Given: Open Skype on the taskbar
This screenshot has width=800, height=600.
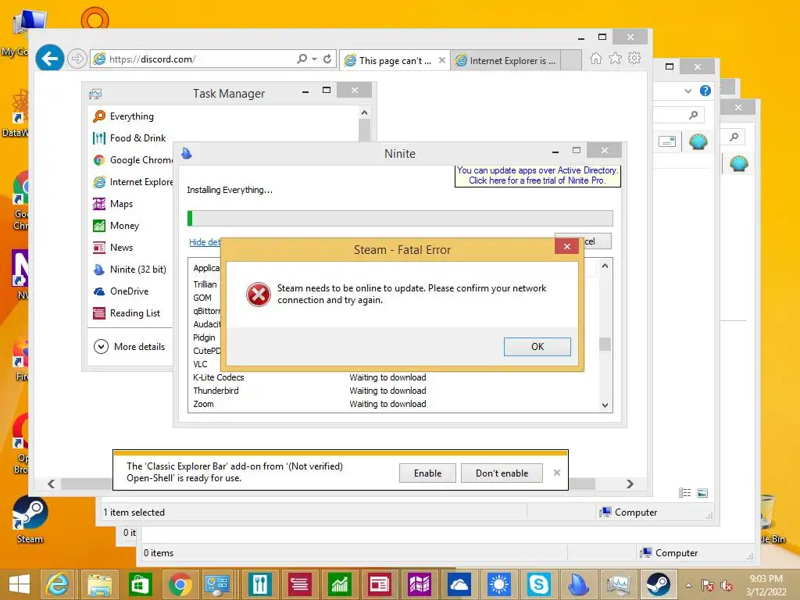Looking at the screenshot, I should [x=538, y=584].
